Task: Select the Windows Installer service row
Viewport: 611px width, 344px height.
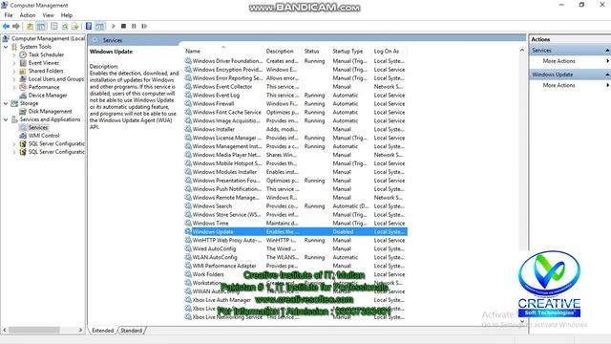Action: pos(296,129)
